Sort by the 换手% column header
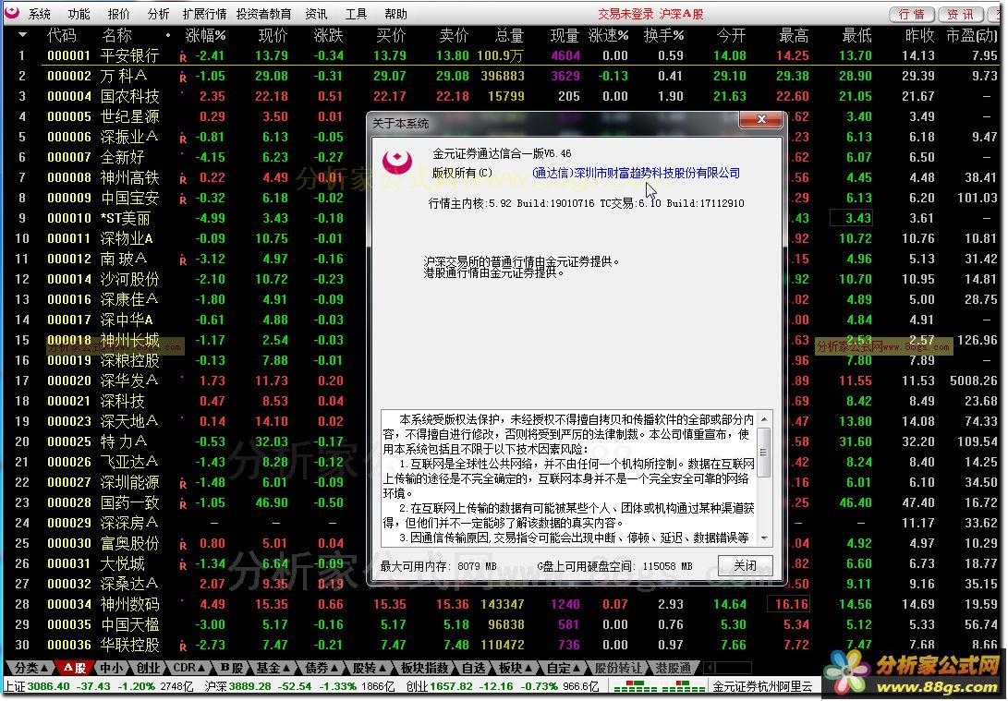 (x=664, y=35)
